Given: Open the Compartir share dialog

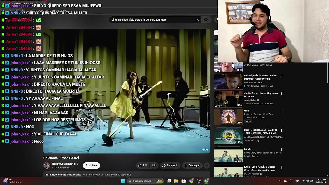Looking at the screenshot, I should (x=170, y=165).
